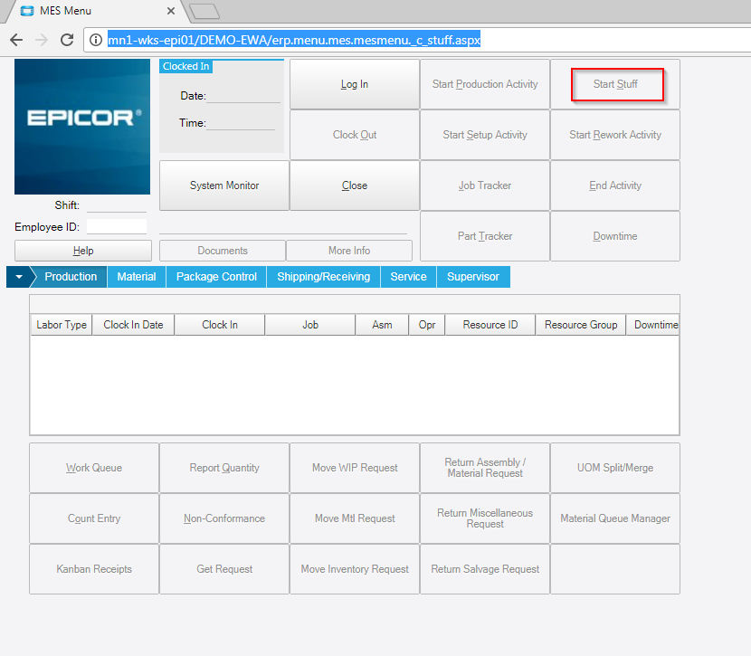This screenshot has height=656, width=751.
Task: View site information icon in address bar
Action: tap(96, 40)
